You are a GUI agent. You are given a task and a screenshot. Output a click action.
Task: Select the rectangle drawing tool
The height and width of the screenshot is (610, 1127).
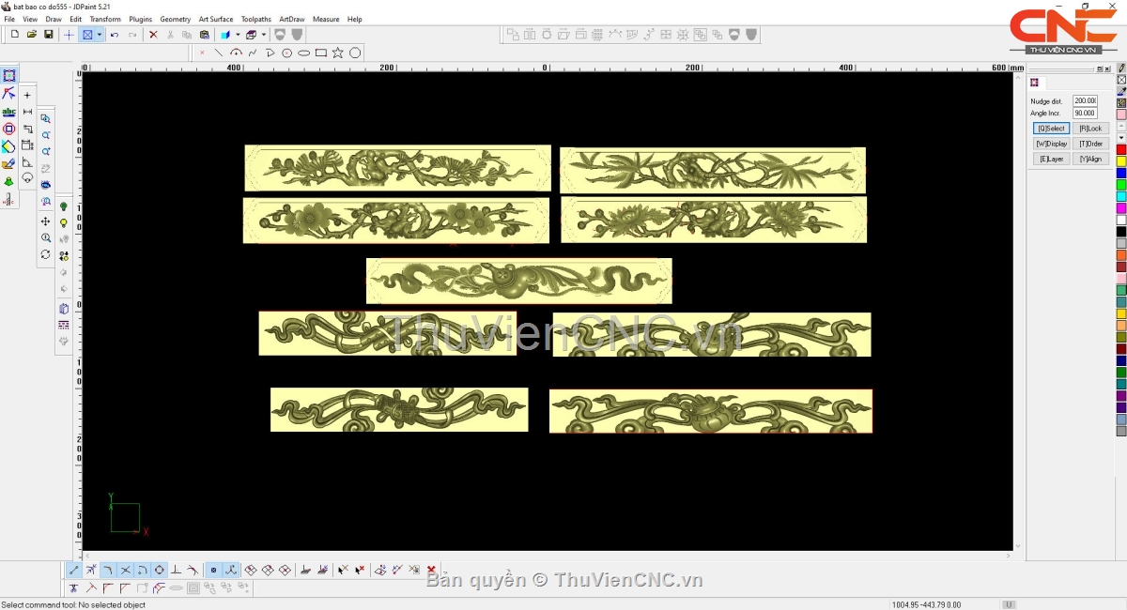pyautogui.click(x=321, y=53)
